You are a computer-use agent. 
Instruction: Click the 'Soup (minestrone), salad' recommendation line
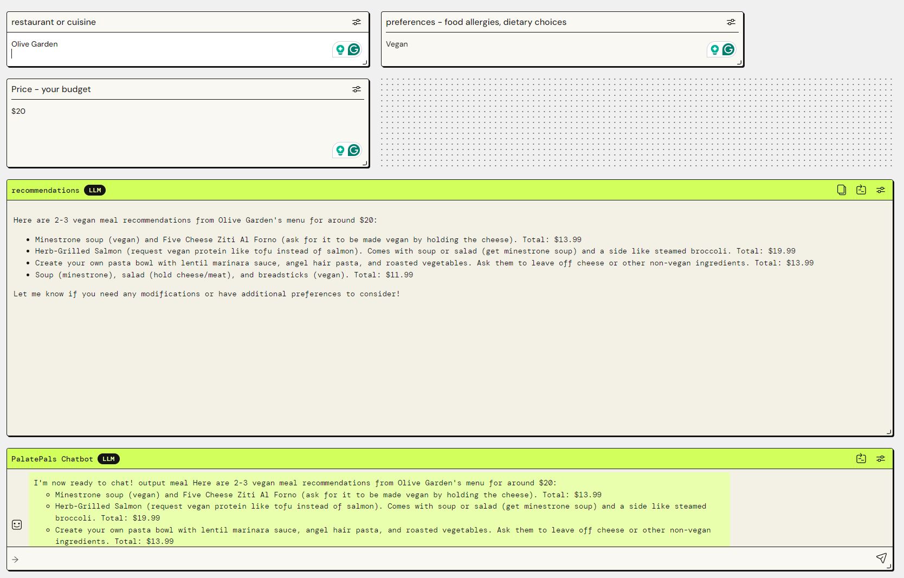click(x=224, y=275)
